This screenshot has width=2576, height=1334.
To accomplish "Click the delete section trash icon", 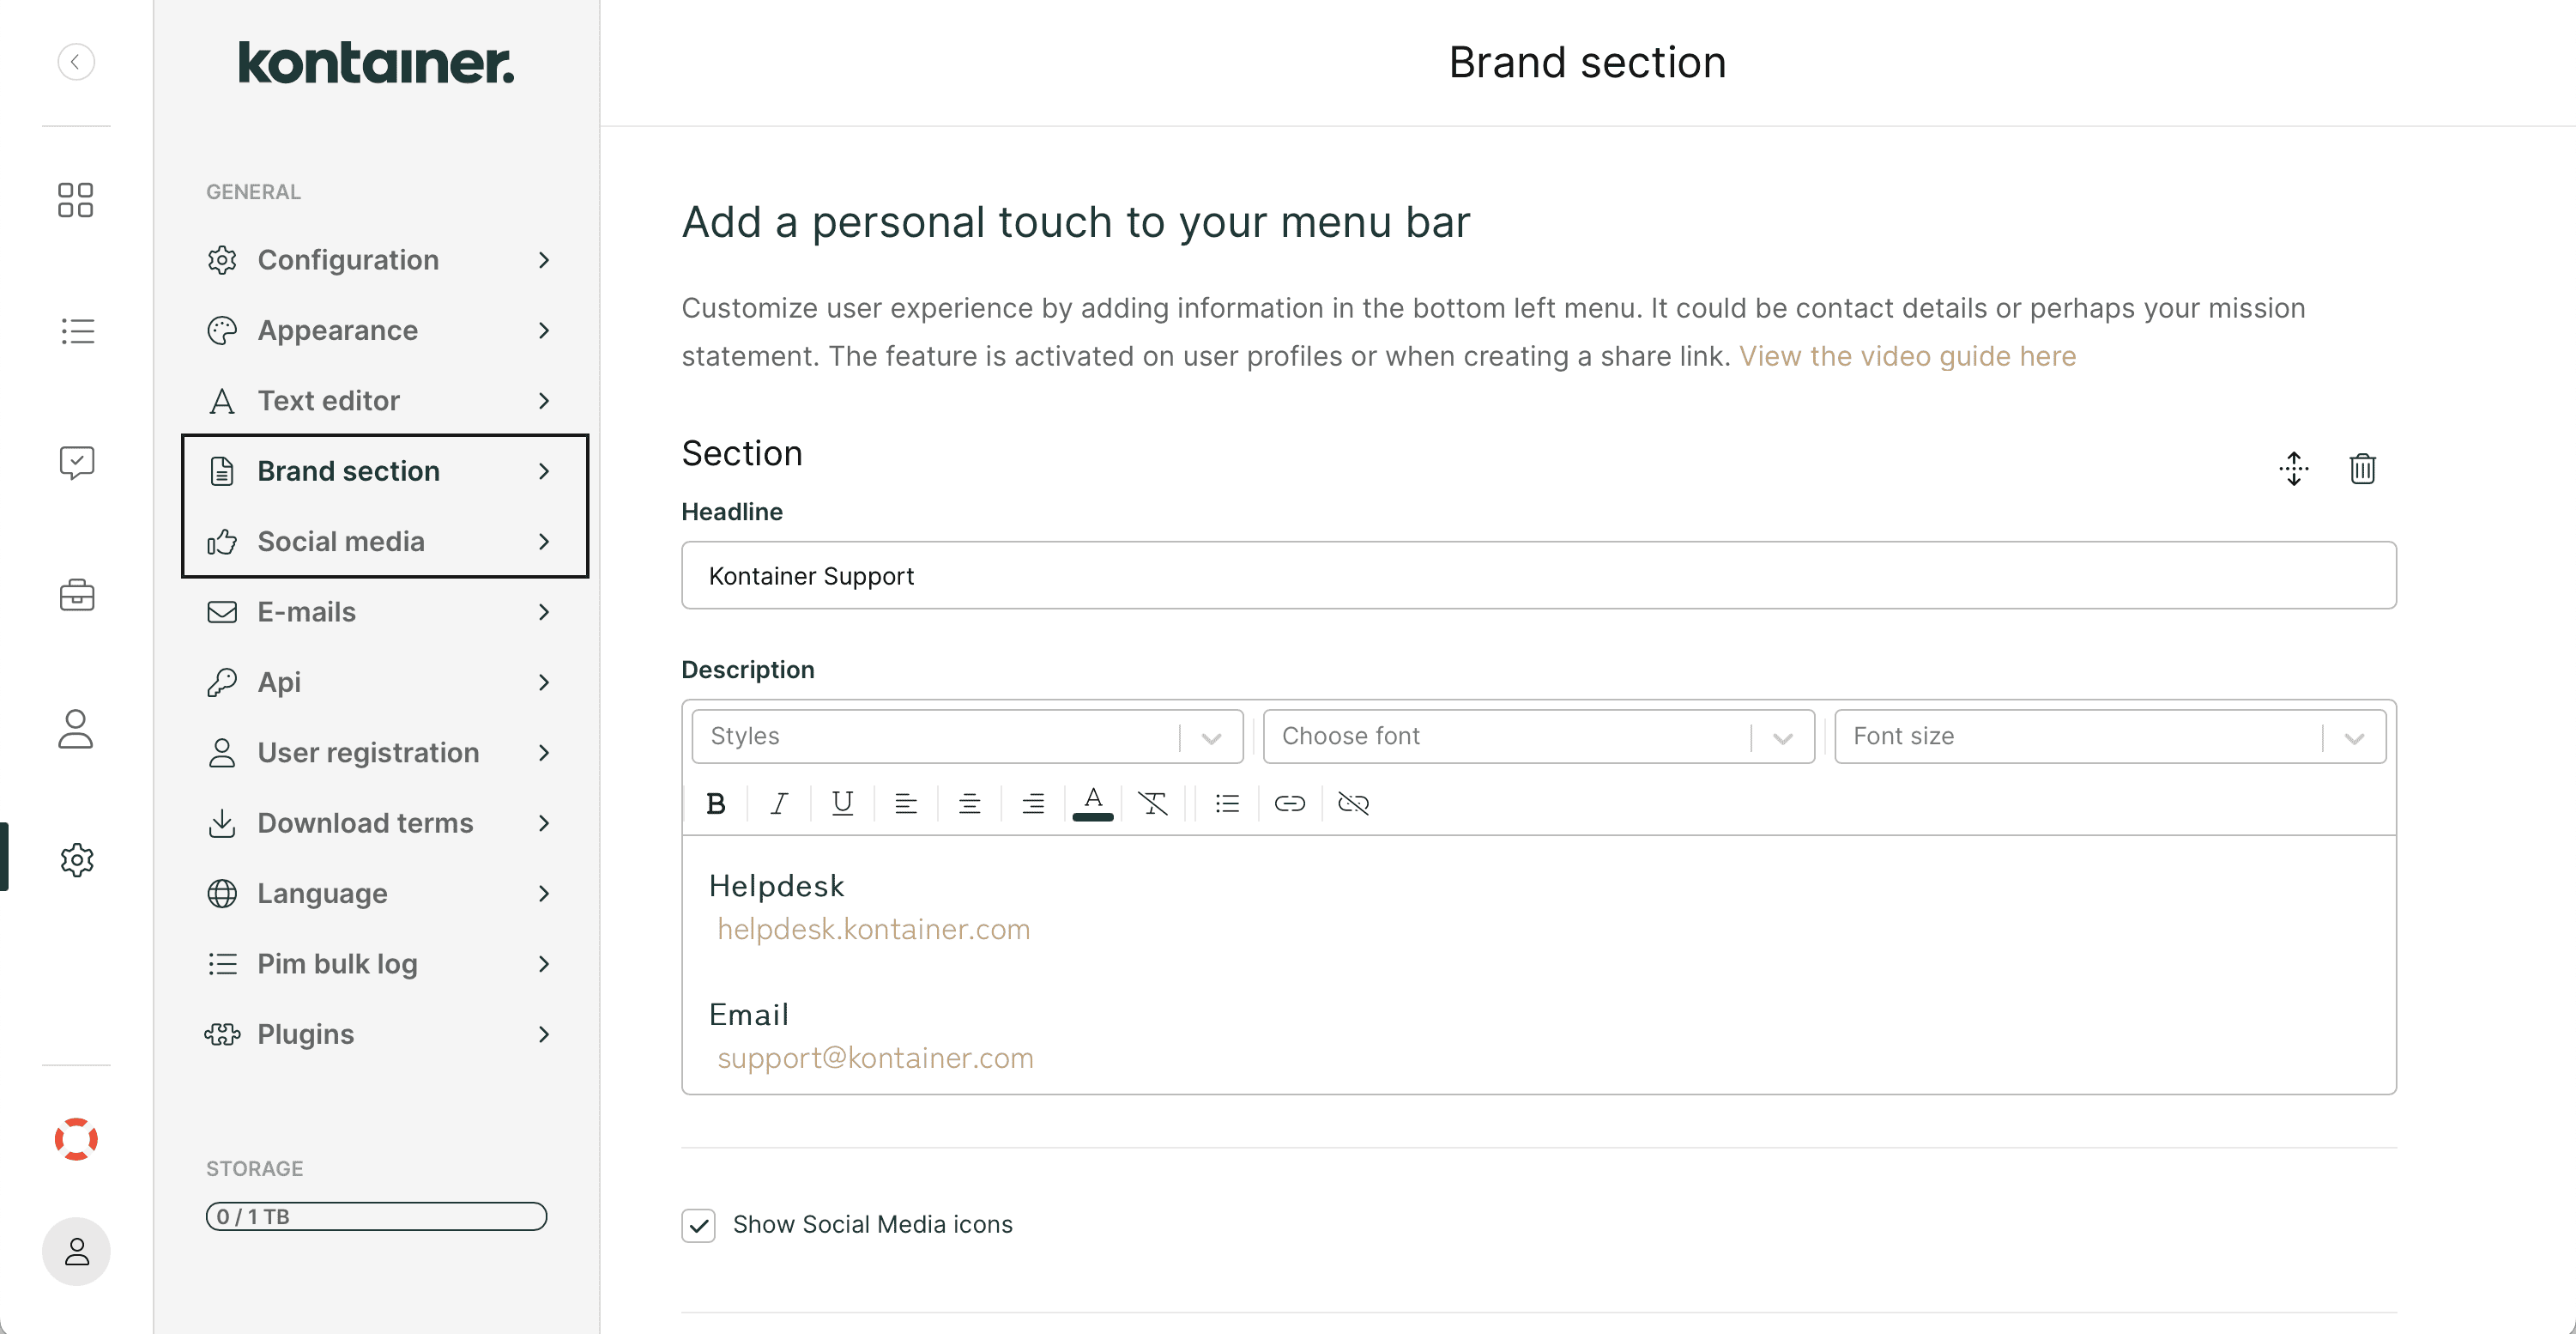I will (x=2360, y=470).
